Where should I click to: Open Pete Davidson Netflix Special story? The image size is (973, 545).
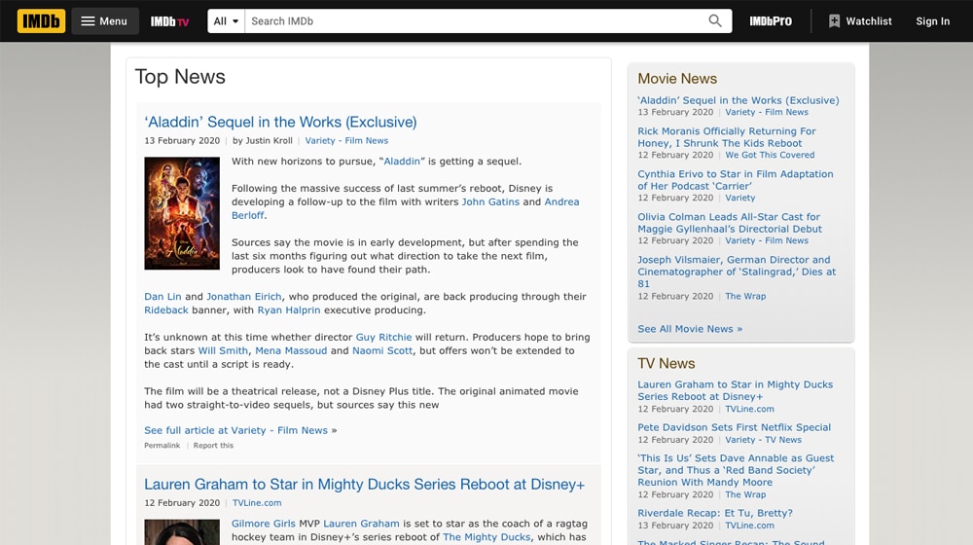coord(734,427)
